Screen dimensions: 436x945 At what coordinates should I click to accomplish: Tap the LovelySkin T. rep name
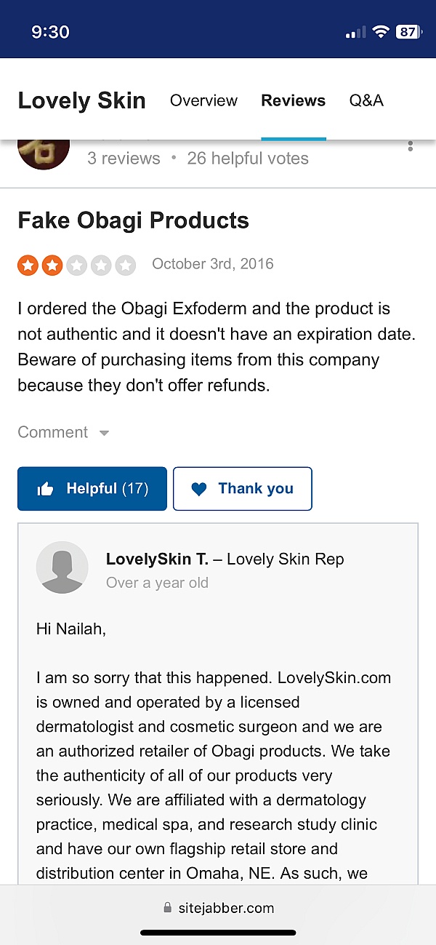[x=157, y=559]
